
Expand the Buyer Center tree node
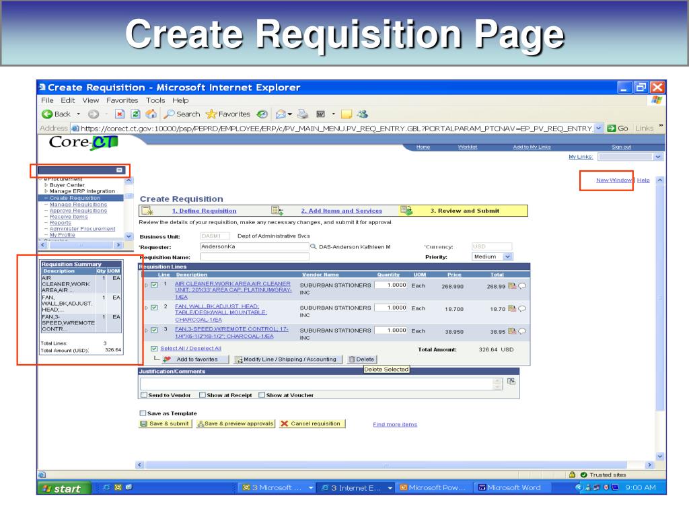(46, 185)
